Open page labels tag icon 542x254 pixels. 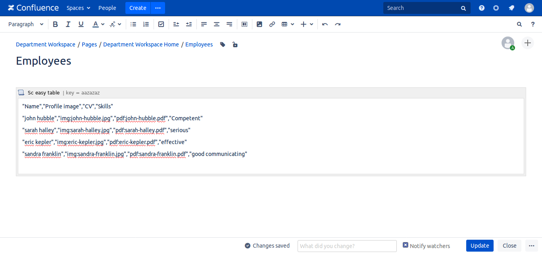click(223, 44)
